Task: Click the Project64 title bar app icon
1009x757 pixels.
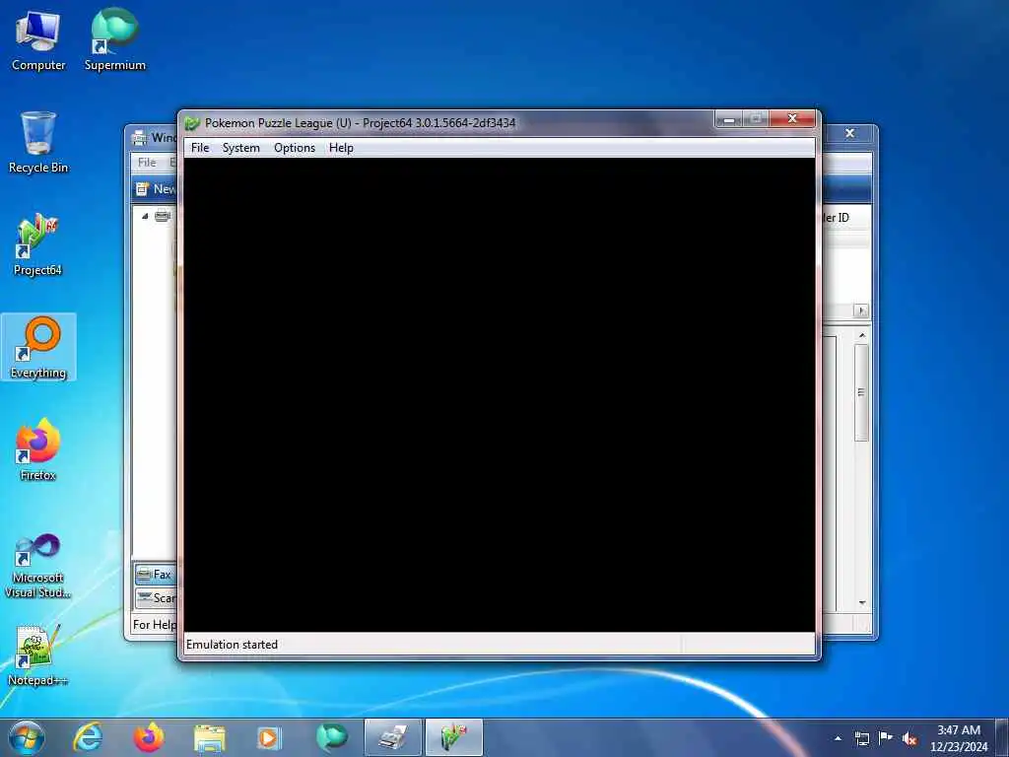Action: [x=192, y=122]
